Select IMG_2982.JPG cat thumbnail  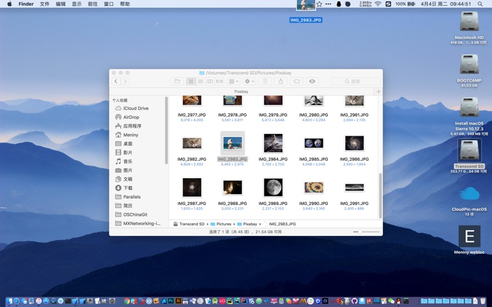click(192, 144)
